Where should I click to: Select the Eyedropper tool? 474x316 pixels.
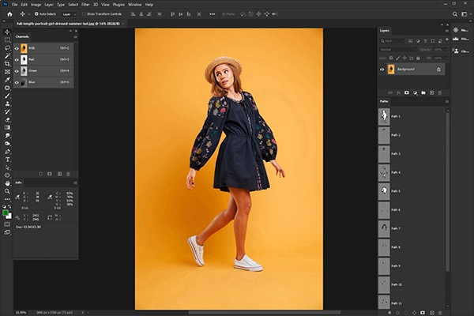point(7,80)
